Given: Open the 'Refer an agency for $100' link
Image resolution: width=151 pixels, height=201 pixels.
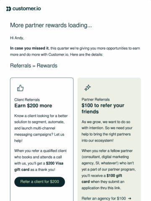Looking at the screenshot, I should point(104,198).
